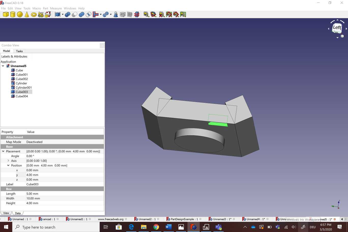
Task: Click the Section tool icon
Action: pos(130,14)
